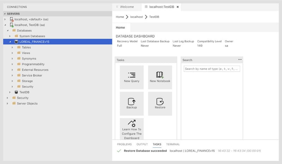Close the localhost:TestDB tab

tap(178, 7)
